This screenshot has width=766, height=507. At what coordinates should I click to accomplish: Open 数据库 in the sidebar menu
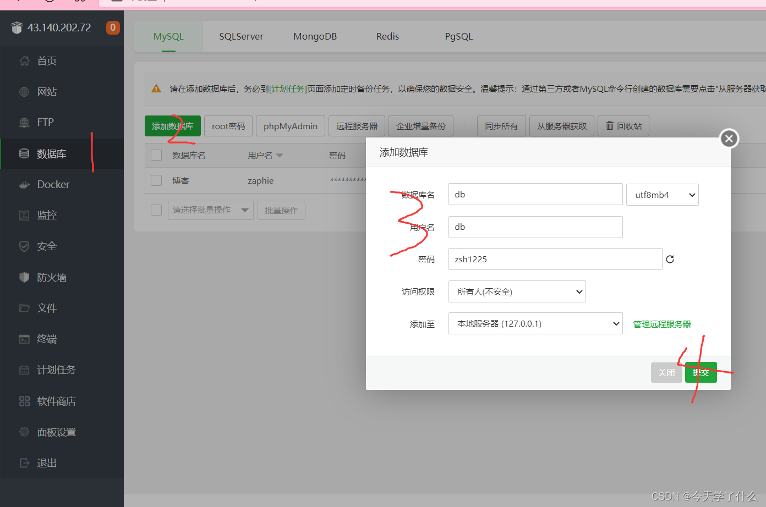(x=62, y=153)
